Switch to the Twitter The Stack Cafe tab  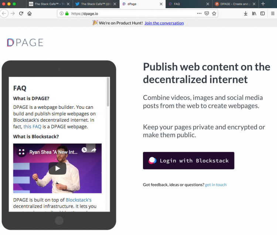(96, 4)
